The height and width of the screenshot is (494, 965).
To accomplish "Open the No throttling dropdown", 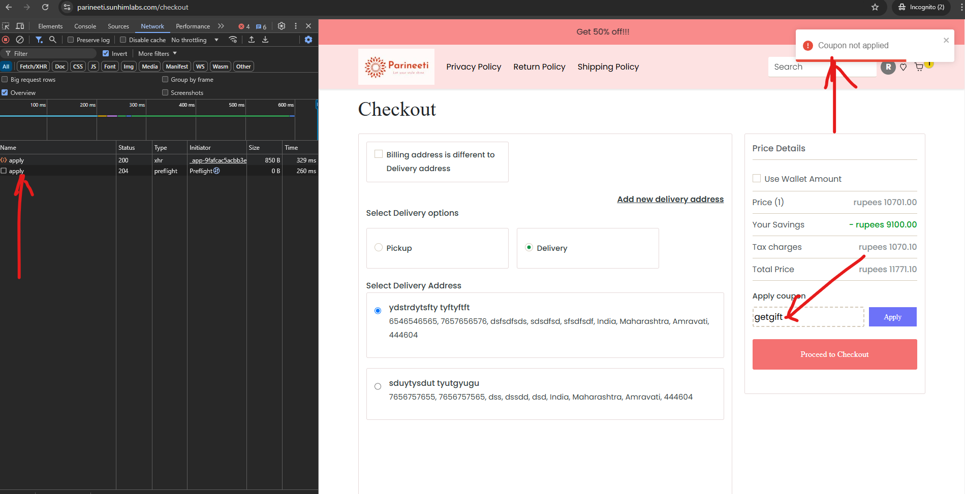I will pyautogui.click(x=195, y=40).
